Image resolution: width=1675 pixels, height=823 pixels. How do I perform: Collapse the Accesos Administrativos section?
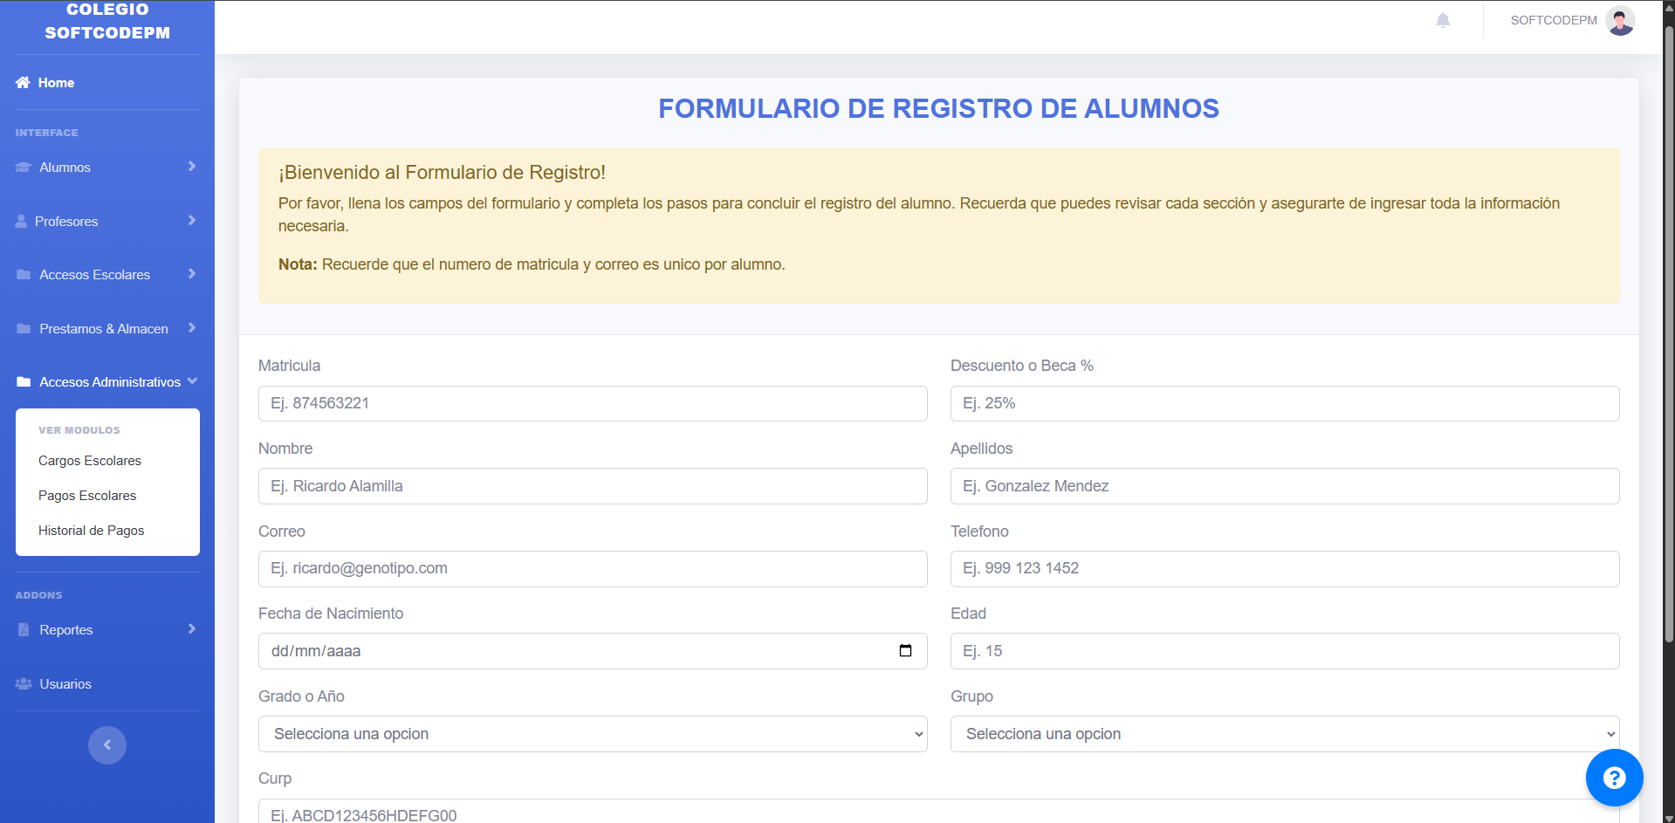point(106,382)
